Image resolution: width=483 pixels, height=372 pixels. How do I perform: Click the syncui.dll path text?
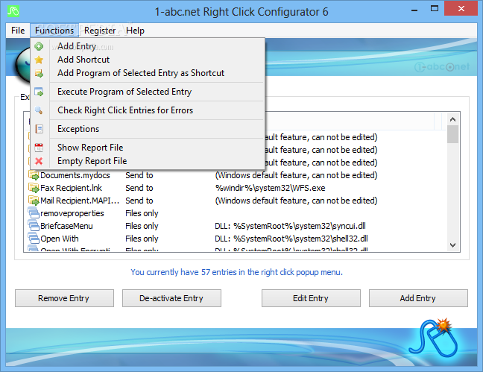[290, 226]
